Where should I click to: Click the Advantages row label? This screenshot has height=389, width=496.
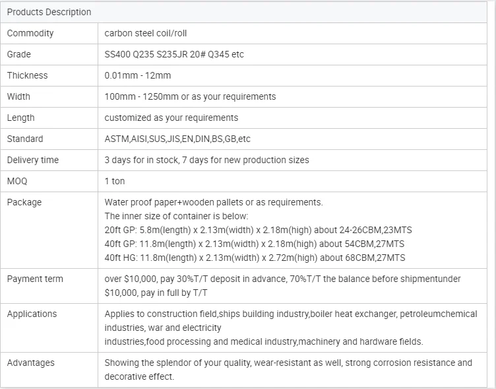tap(31, 363)
